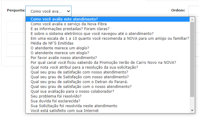Choose 'Como você avalia o serviço da Nova Fibra'
This screenshot has width=199, height=118.
pyautogui.click(x=108, y=24)
